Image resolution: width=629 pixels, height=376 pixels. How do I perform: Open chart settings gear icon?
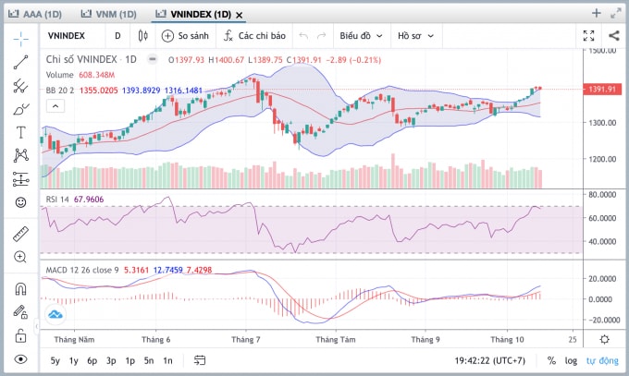coord(605,340)
